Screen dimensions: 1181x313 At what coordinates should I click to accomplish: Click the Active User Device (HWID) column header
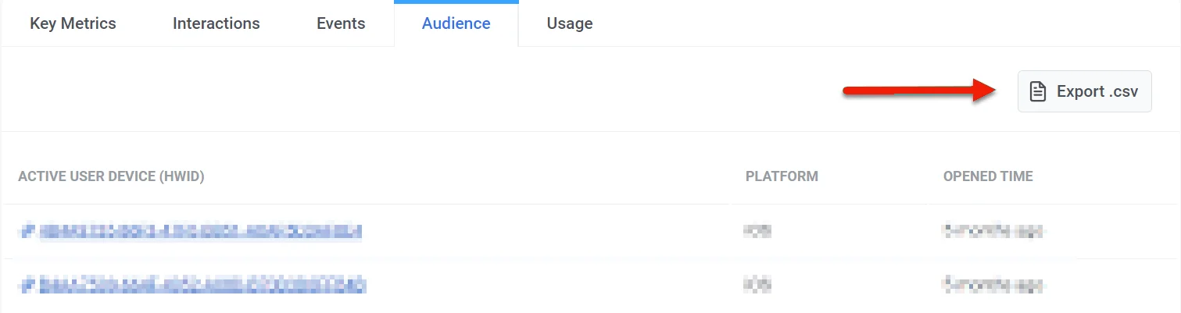click(111, 176)
